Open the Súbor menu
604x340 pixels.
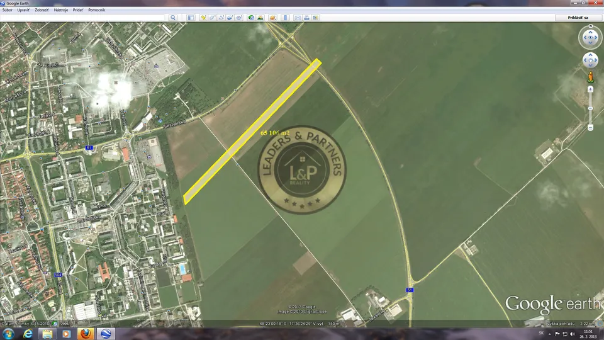coord(8,10)
